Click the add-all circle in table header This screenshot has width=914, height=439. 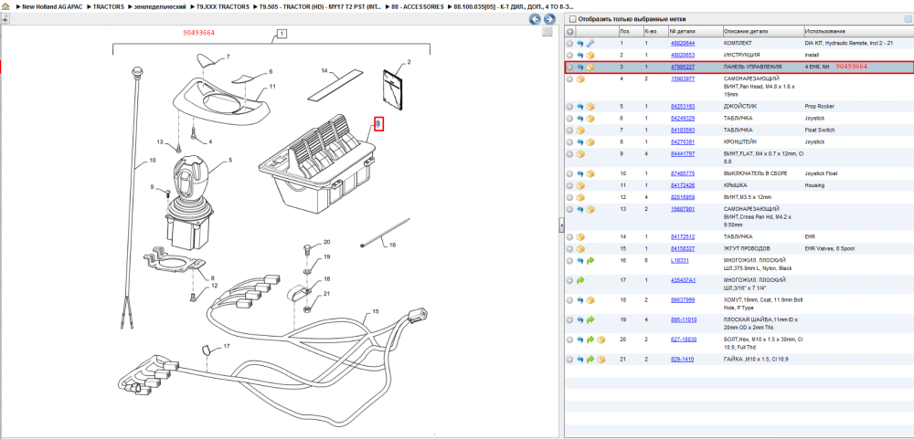point(570,31)
